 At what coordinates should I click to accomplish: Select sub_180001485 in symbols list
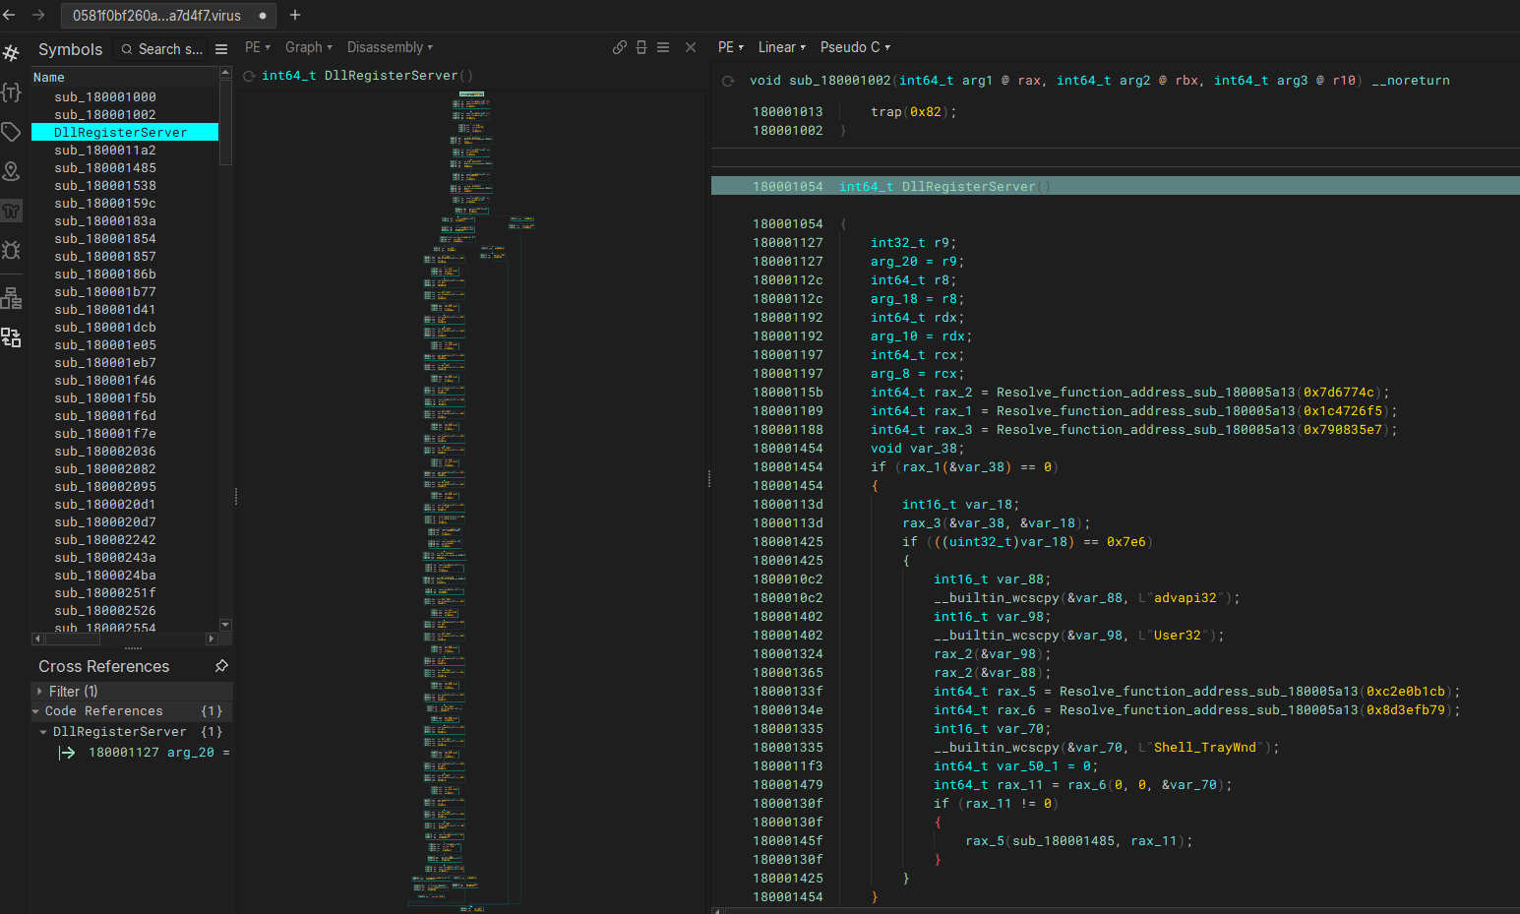105,168
